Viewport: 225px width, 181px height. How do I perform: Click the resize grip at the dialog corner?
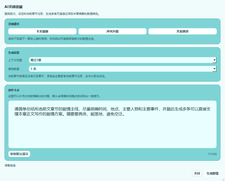[x=223, y=180]
